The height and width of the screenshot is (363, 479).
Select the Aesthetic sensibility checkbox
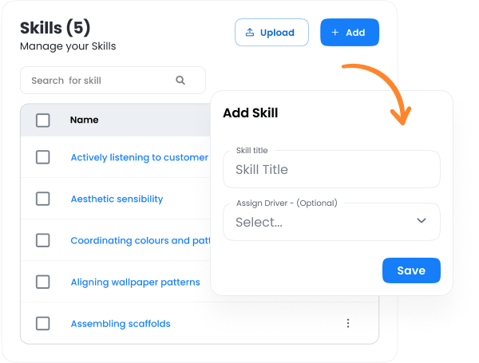pyautogui.click(x=43, y=199)
